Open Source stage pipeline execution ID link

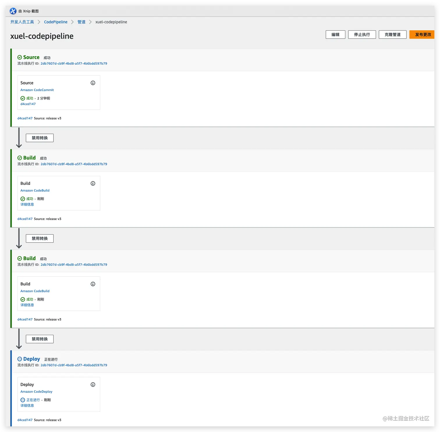coord(74,63)
